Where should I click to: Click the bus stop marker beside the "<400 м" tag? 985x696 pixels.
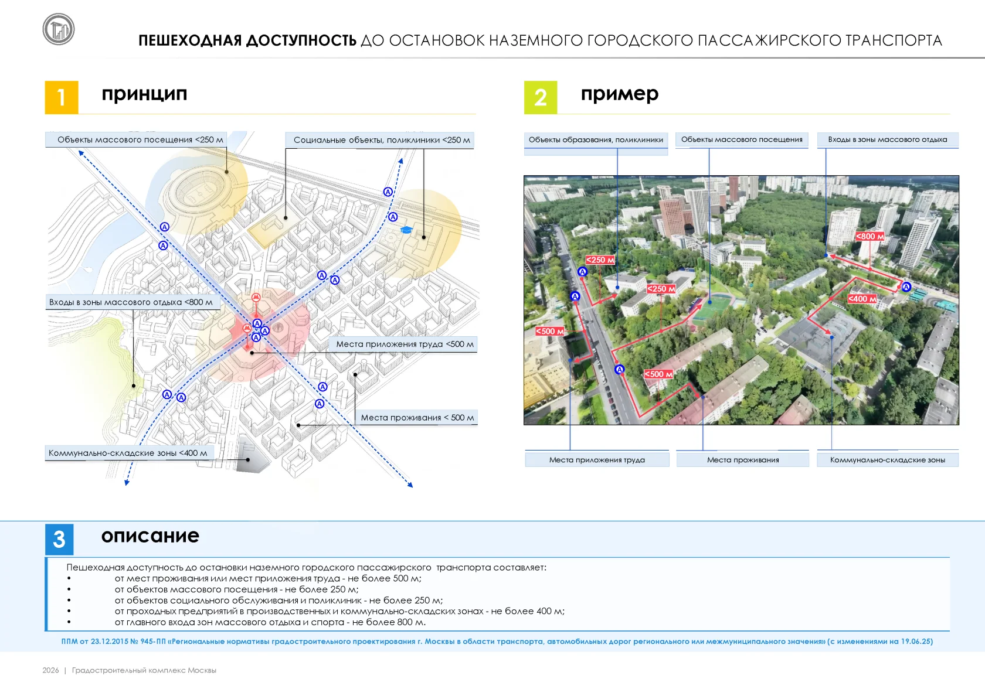click(906, 287)
